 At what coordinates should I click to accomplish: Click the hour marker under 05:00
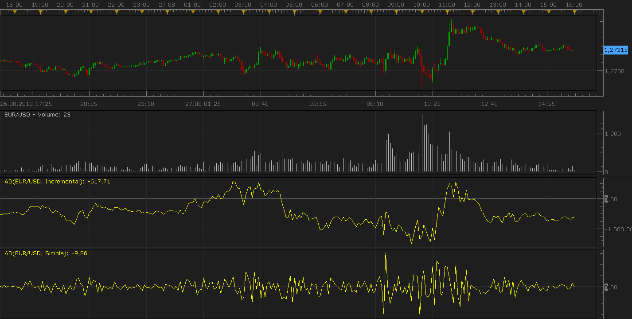[x=294, y=12]
